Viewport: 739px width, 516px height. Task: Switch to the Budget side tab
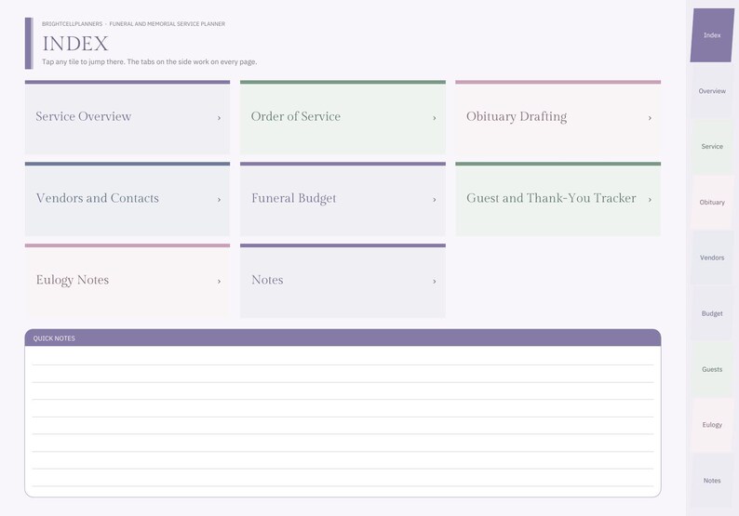[x=712, y=313]
